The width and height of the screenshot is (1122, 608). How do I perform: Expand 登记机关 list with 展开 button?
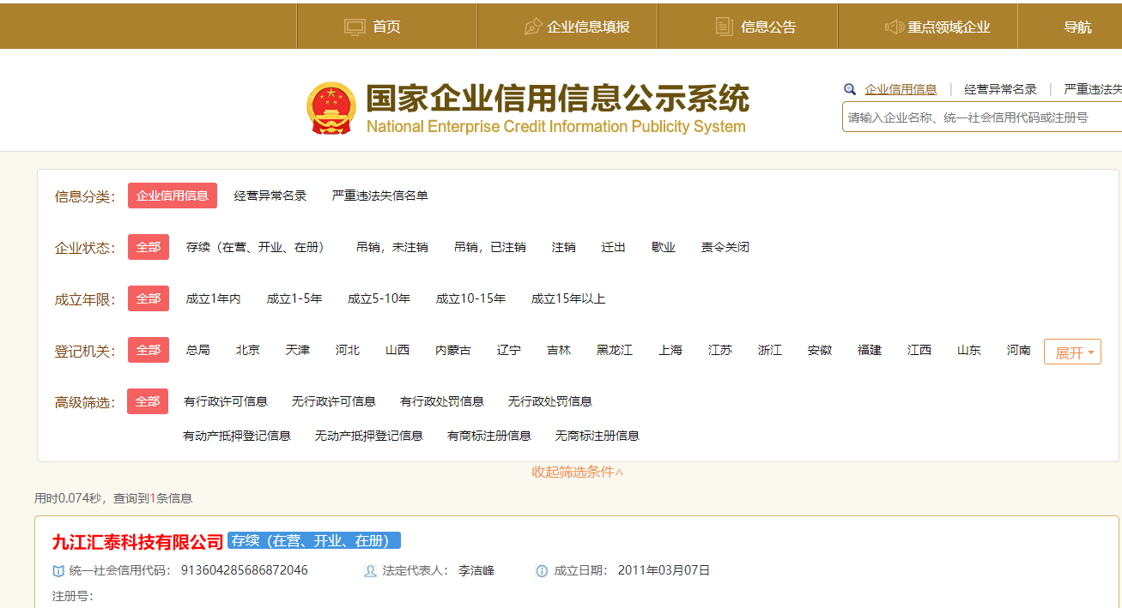1072,352
